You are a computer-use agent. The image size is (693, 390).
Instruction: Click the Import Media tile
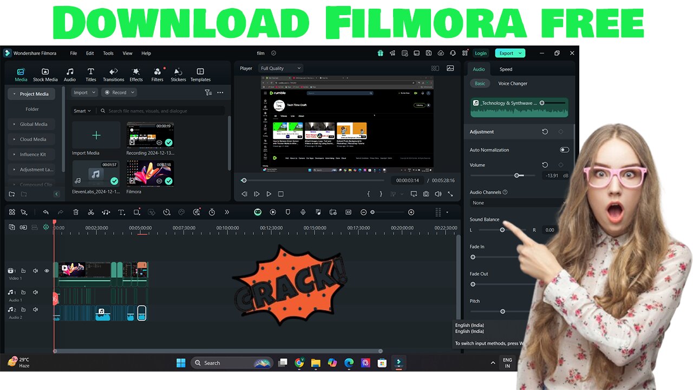coord(96,135)
